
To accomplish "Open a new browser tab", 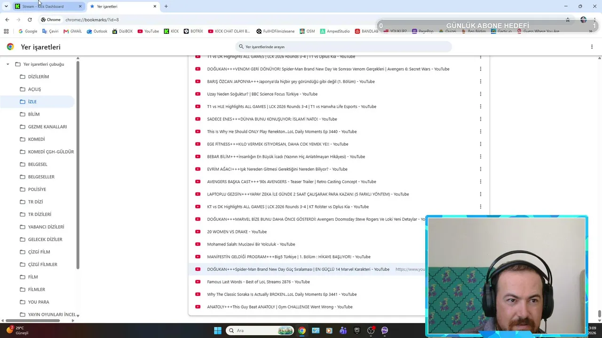I will [x=166, y=6].
